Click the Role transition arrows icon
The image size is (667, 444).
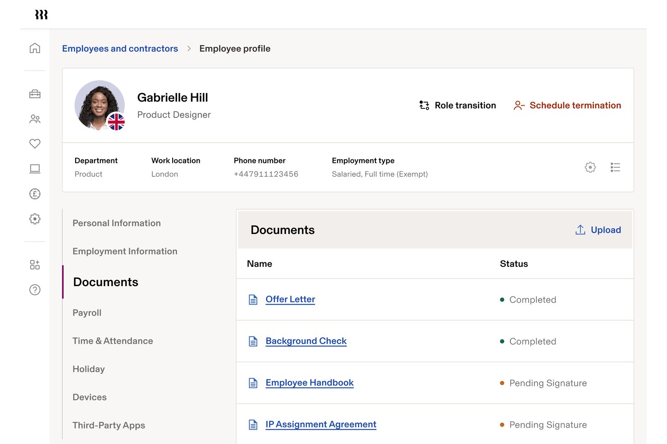(424, 105)
